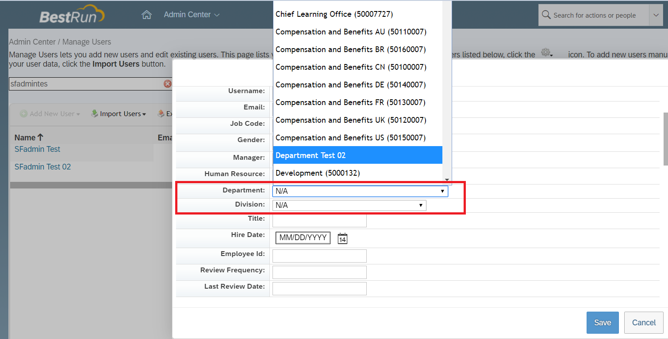The height and width of the screenshot is (339, 668).
Task: Select Compensation and Benefits DE option
Action: [x=357, y=85]
